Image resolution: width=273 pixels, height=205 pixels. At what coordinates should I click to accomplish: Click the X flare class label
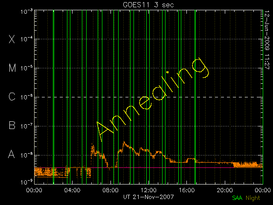pos(12,39)
